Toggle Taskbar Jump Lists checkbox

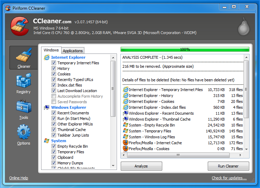(x=54, y=135)
